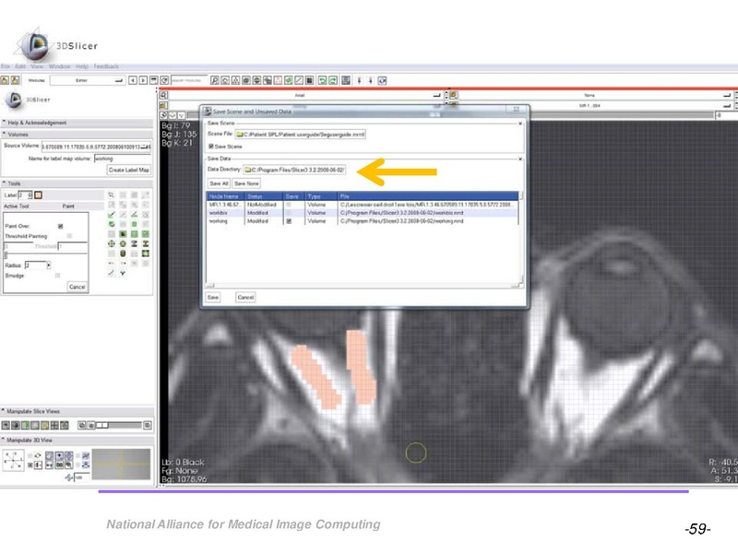Click the small slanted line tool icon
The image size is (738, 553).
click(111, 273)
